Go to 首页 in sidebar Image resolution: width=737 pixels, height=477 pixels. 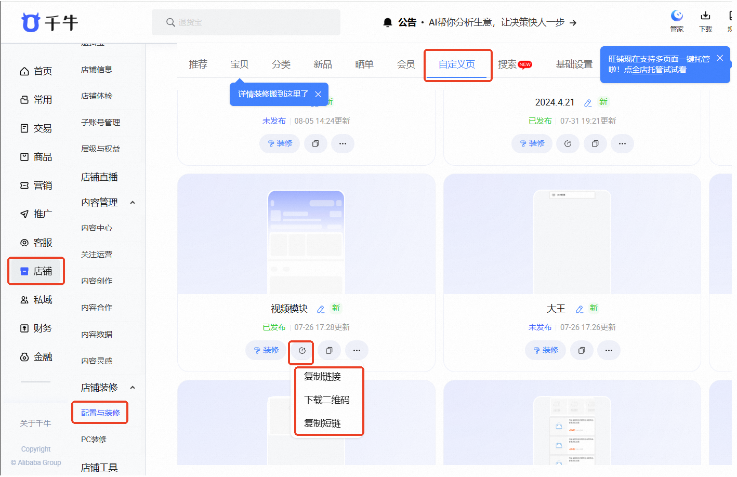(x=36, y=71)
